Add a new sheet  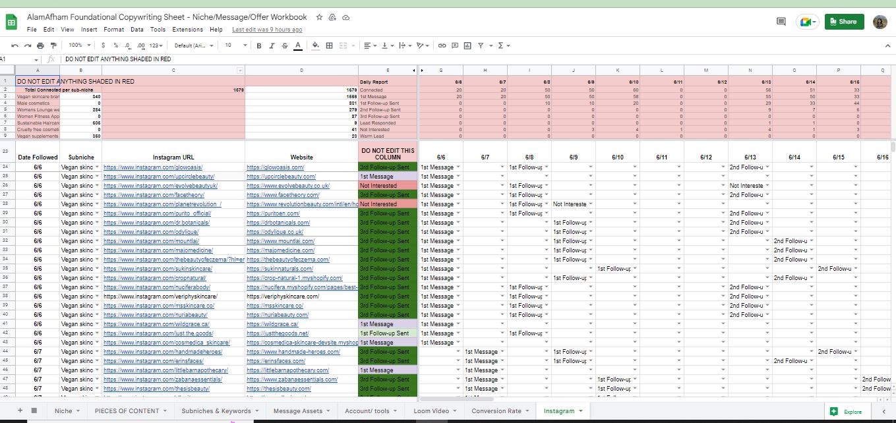(20, 410)
